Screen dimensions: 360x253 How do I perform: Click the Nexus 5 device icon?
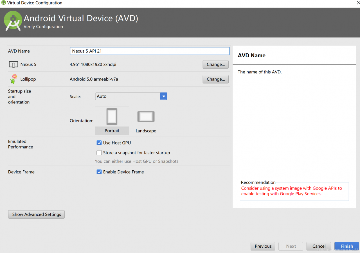point(13,65)
